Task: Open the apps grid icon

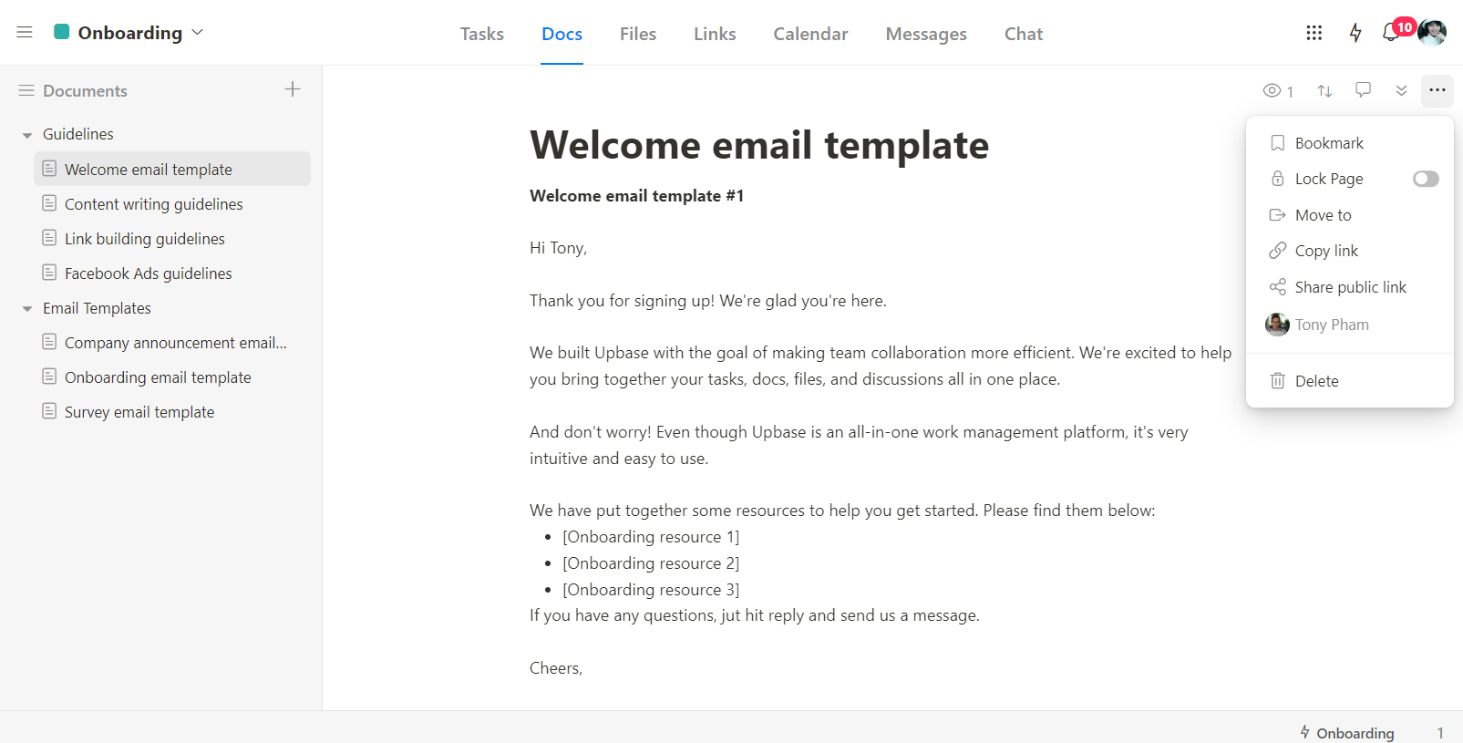Action: coord(1314,33)
